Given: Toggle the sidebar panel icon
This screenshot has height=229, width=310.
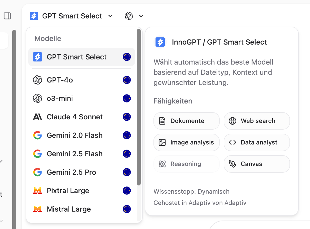Looking at the screenshot, I should [x=7, y=16].
